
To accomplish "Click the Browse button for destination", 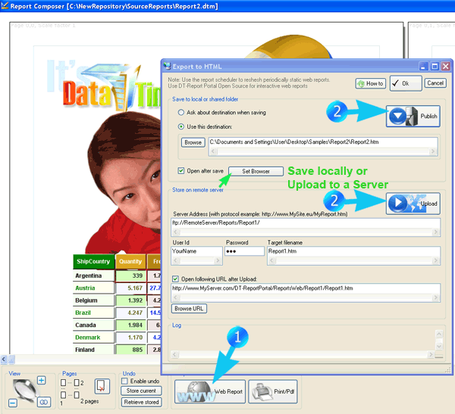I will [x=193, y=142].
